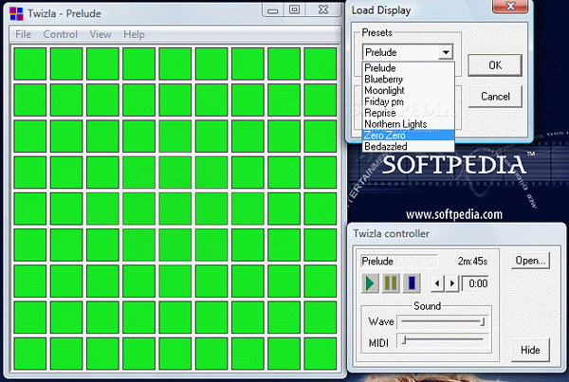Choose the Moonlight preset
Viewport: 569px width, 382px height.
point(408,90)
